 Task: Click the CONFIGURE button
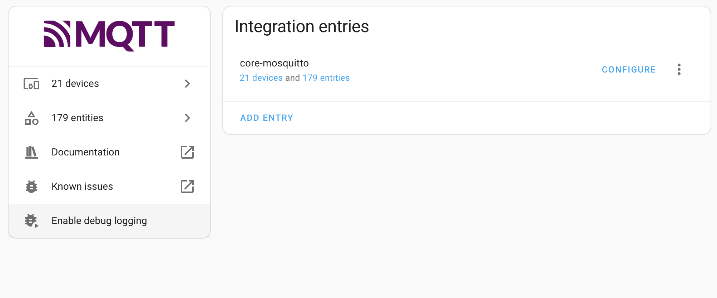click(629, 69)
